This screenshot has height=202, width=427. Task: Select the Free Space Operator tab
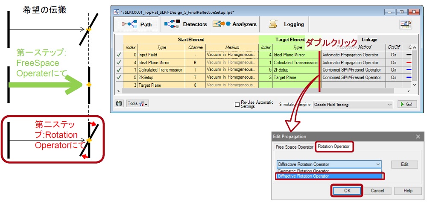click(x=295, y=146)
